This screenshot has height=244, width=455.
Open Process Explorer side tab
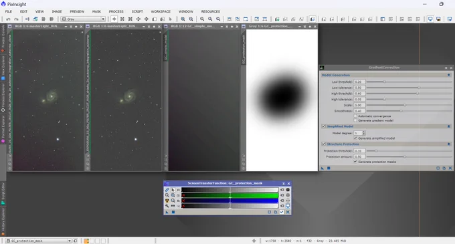(x=3, y=97)
